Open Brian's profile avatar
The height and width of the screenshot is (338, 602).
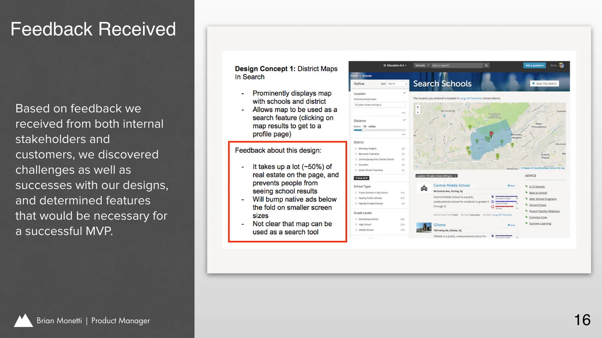click(561, 65)
